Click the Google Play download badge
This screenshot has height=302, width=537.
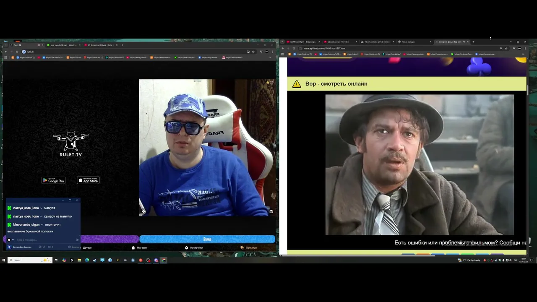point(53,180)
